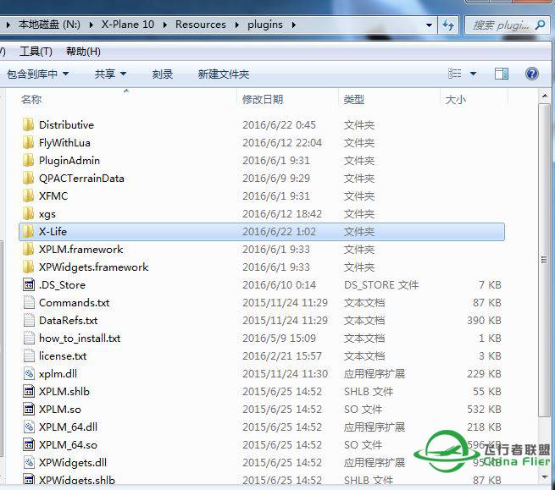Click the size value 229 KB

pyautogui.click(x=484, y=374)
